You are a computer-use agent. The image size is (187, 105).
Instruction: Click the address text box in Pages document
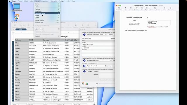point(159,22)
